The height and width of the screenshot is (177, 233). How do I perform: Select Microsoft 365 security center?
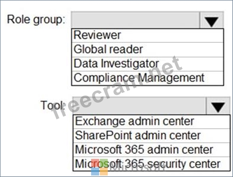coord(152,164)
